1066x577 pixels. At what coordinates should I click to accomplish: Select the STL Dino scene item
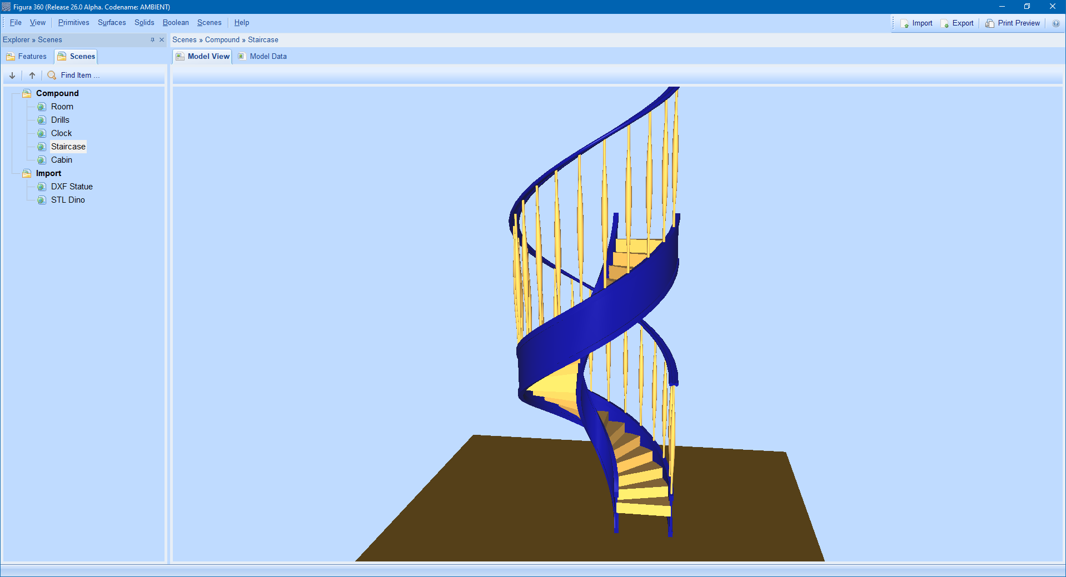(x=68, y=200)
